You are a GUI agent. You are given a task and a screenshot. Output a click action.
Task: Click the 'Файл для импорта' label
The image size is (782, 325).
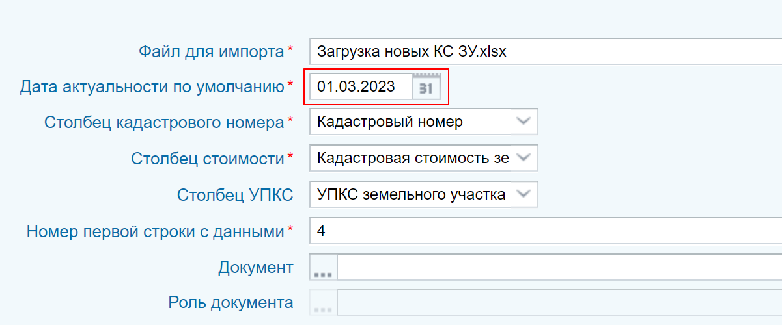pos(212,51)
